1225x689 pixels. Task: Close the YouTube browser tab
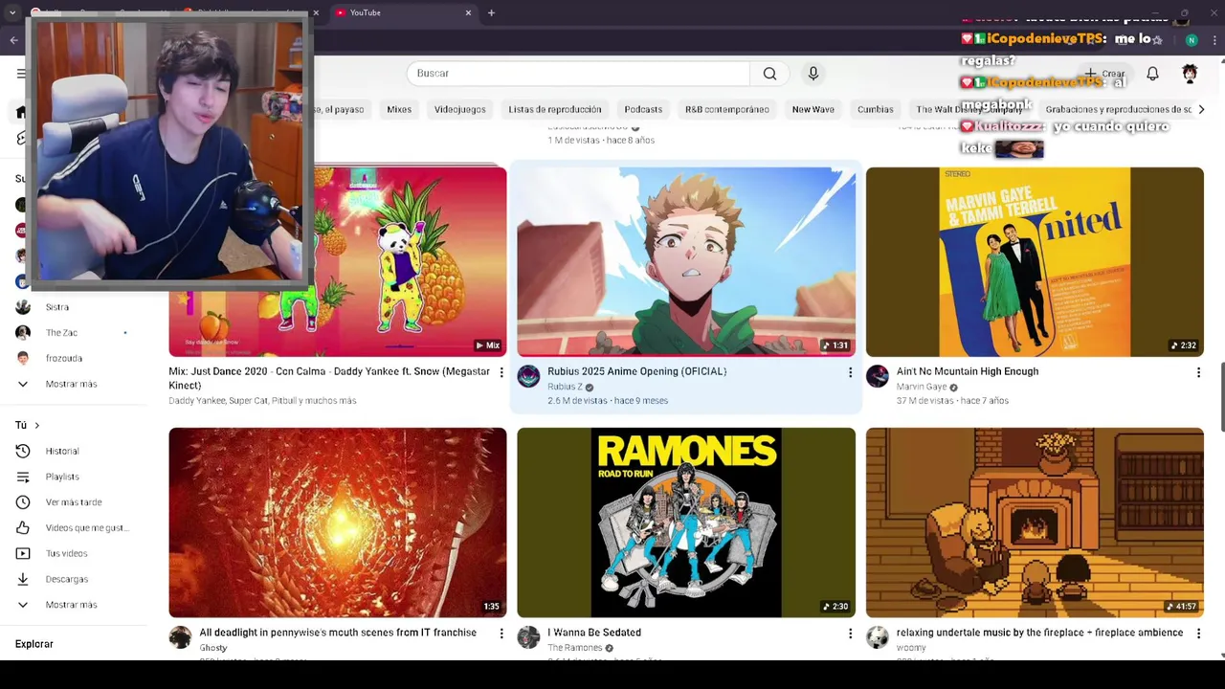(x=468, y=12)
